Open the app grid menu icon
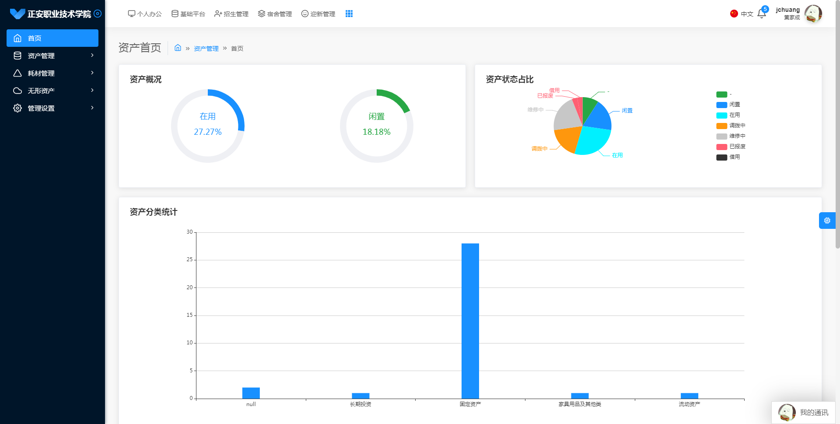840x424 pixels. [x=349, y=14]
